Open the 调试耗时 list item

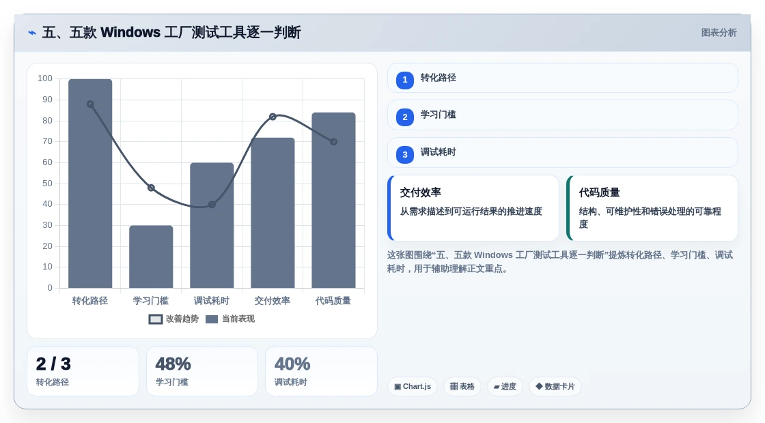563,153
